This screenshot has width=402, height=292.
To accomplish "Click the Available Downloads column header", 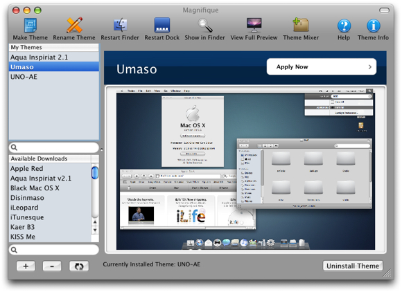I will pos(50,158).
